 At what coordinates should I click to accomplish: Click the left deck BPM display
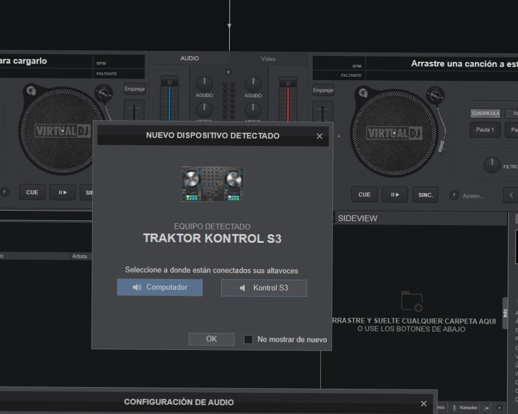pos(119,61)
